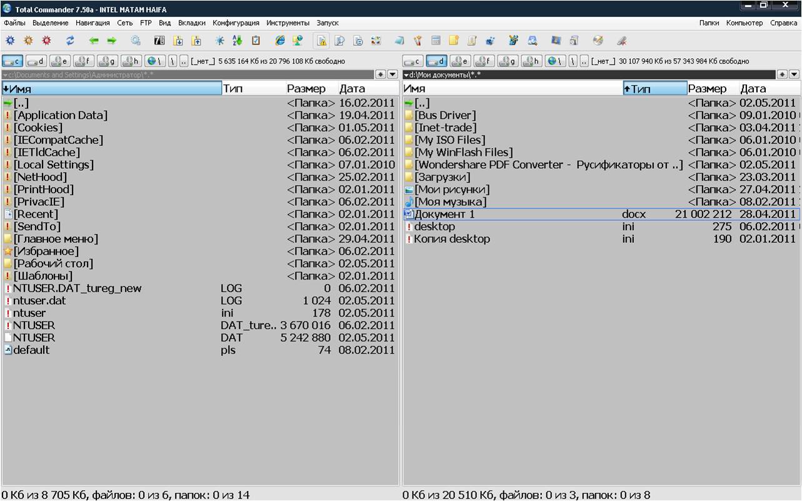Click the network computer globe toolbar icon

coord(298,41)
